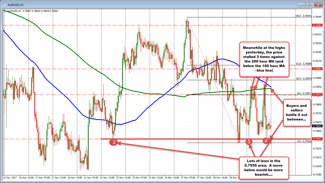Screen dimensions: 325x183
Task: Click the 21 Nov 23:00 time label
Action: click(x=107, y=177)
